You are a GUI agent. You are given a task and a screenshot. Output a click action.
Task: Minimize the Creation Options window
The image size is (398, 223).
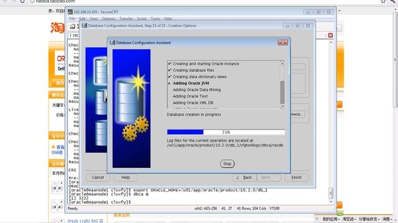[x=287, y=25]
